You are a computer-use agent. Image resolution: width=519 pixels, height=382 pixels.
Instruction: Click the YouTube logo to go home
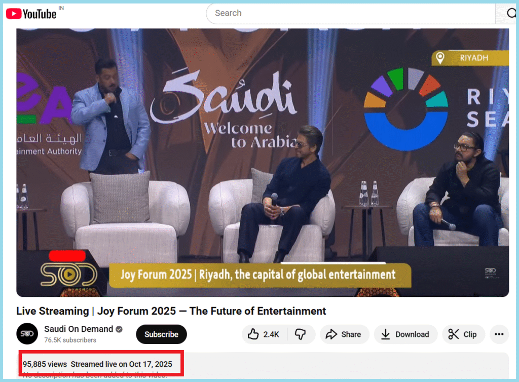[x=31, y=14]
